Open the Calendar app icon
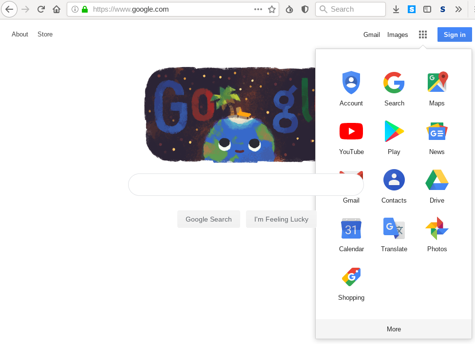Viewport: 475px width, 344px height. tap(351, 228)
